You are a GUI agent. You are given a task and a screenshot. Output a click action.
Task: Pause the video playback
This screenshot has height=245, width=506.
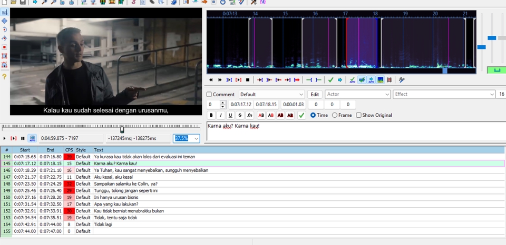pyautogui.click(x=23, y=138)
